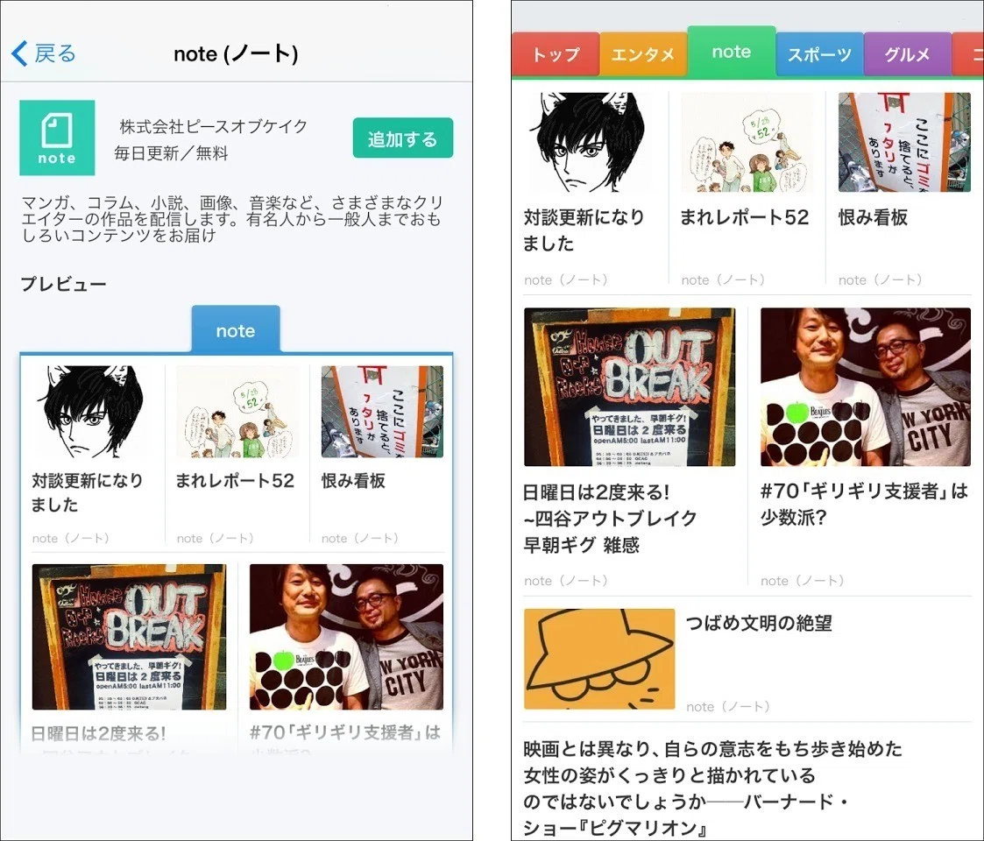Click the 毎日更新/無料 label
The height and width of the screenshot is (841, 984).
pos(171,153)
